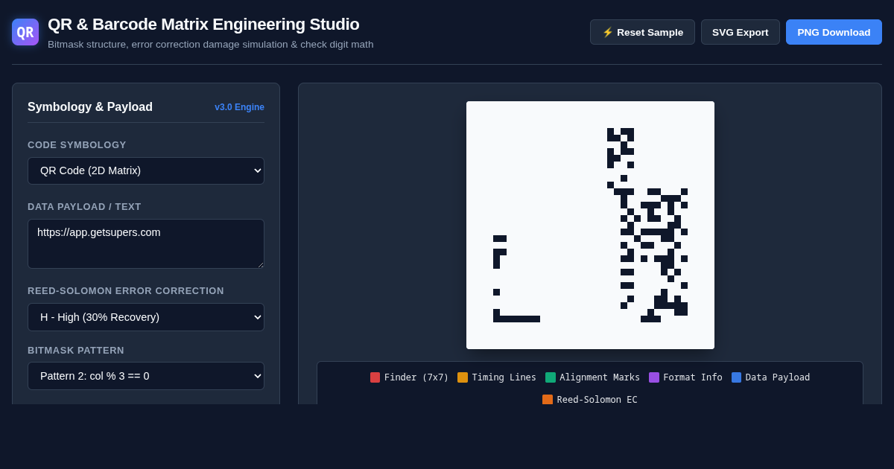Click the Alignment Marks green legend swatch
The height and width of the screenshot is (469, 894).
(x=551, y=377)
